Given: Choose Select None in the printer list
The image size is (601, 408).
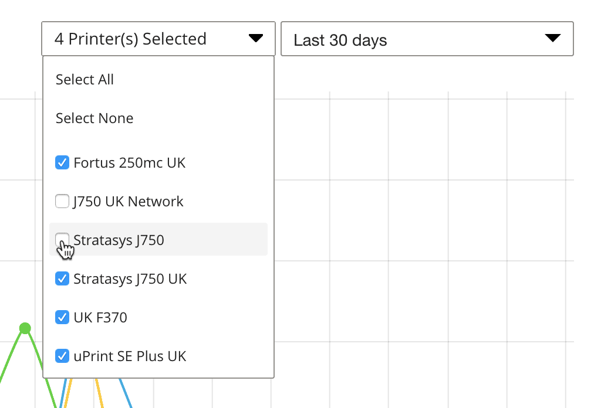Looking at the screenshot, I should point(94,118).
